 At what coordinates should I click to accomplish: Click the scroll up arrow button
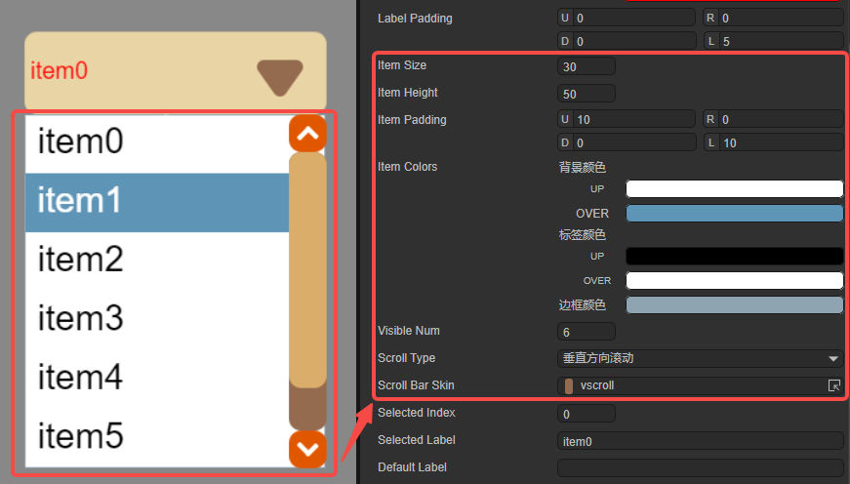[x=307, y=134]
